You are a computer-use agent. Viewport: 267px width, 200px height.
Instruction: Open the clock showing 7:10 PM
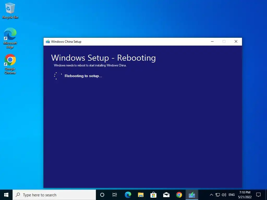(x=245, y=195)
